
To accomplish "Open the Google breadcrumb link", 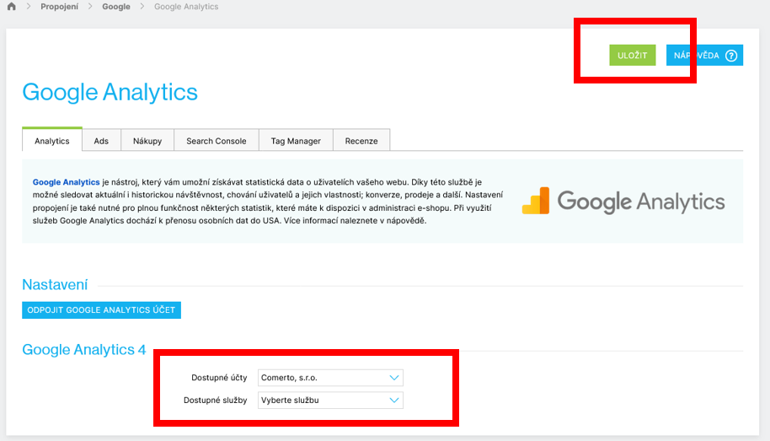I will pyautogui.click(x=116, y=7).
